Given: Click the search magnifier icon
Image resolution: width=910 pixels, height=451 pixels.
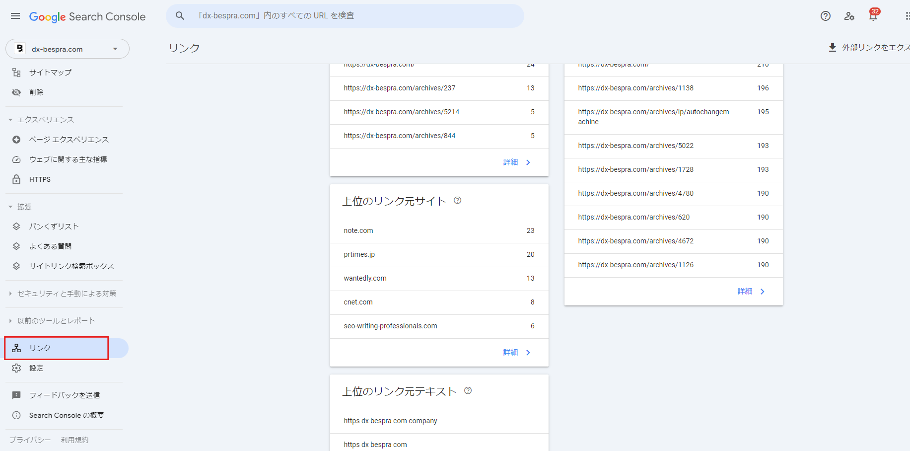Looking at the screenshot, I should [x=180, y=16].
